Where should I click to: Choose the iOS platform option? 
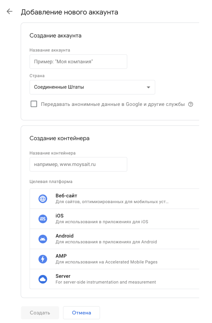coord(114,219)
